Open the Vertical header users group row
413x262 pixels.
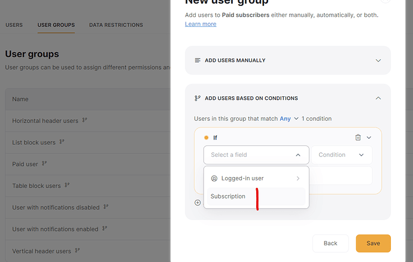coord(88,251)
